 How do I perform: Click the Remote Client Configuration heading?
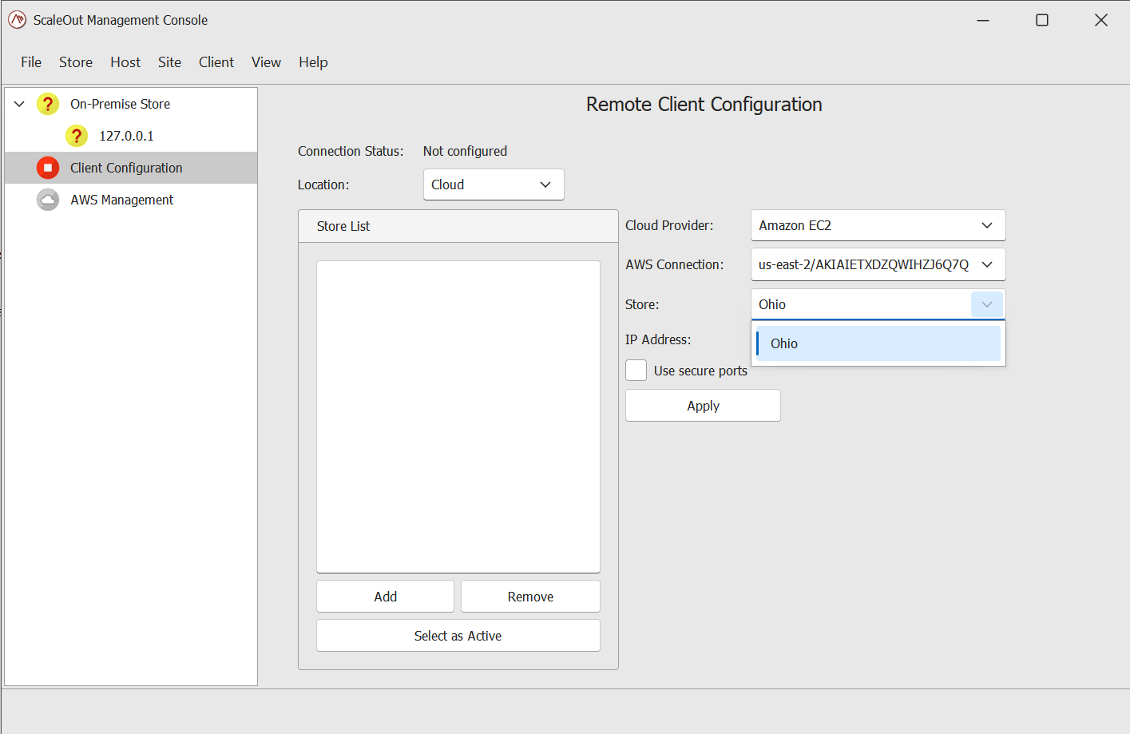tap(704, 105)
